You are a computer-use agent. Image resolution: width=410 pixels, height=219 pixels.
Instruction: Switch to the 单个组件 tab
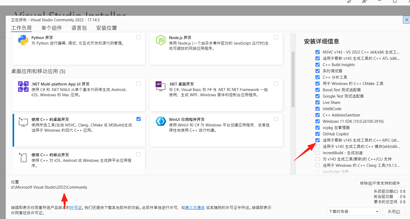tap(52, 28)
